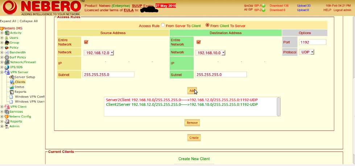Click the Services icon in sidebar
Image resolution: width=355 pixels, height=166 pixels.
[7, 112]
